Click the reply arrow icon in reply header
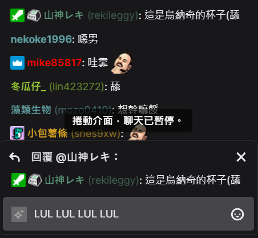This screenshot has height=238, width=258. pos(15,158)
